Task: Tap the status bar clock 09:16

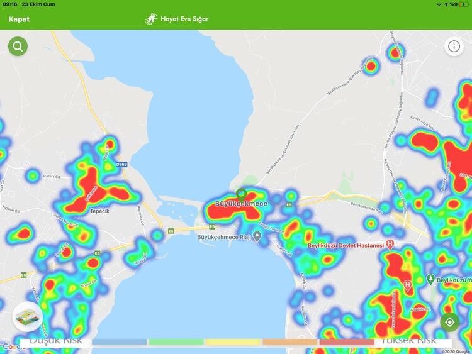Action: 10,4
